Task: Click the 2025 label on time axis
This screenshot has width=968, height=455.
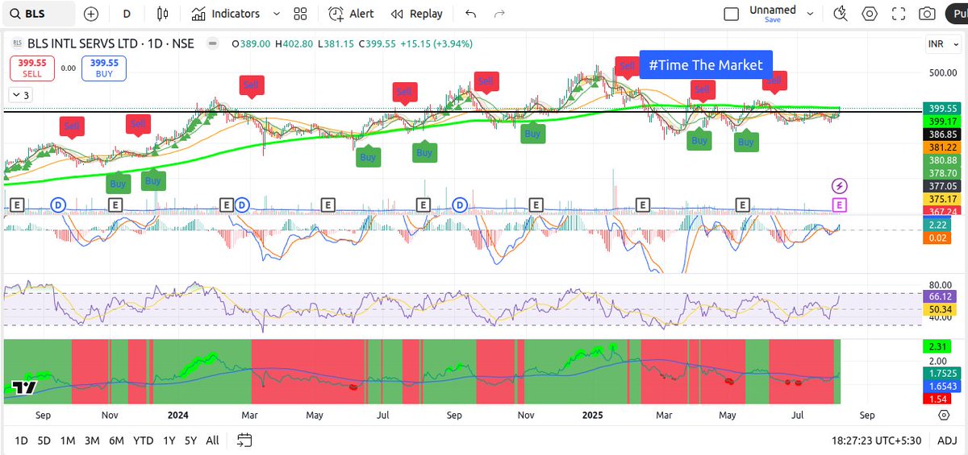Action: pyautogui.click(x=594, y=415)
